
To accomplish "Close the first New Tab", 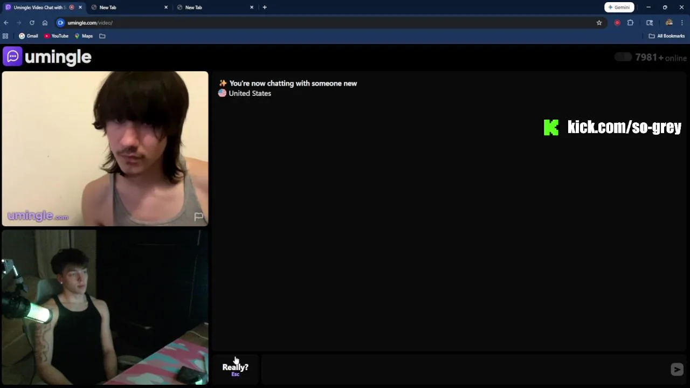I will [166, 8].
